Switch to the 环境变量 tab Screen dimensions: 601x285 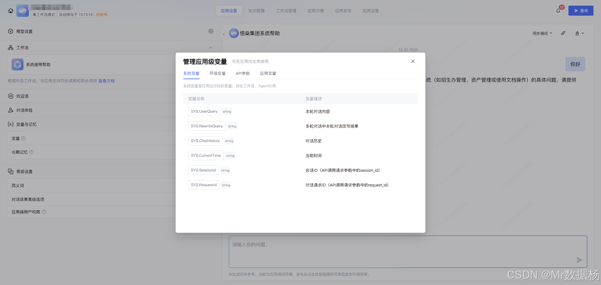(217, 73)
